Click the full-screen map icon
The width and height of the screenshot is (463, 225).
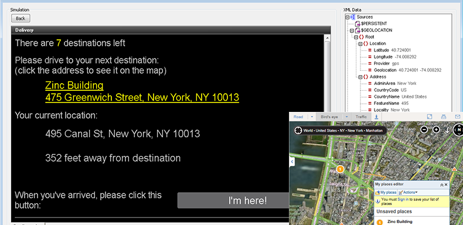click(430, 117)
